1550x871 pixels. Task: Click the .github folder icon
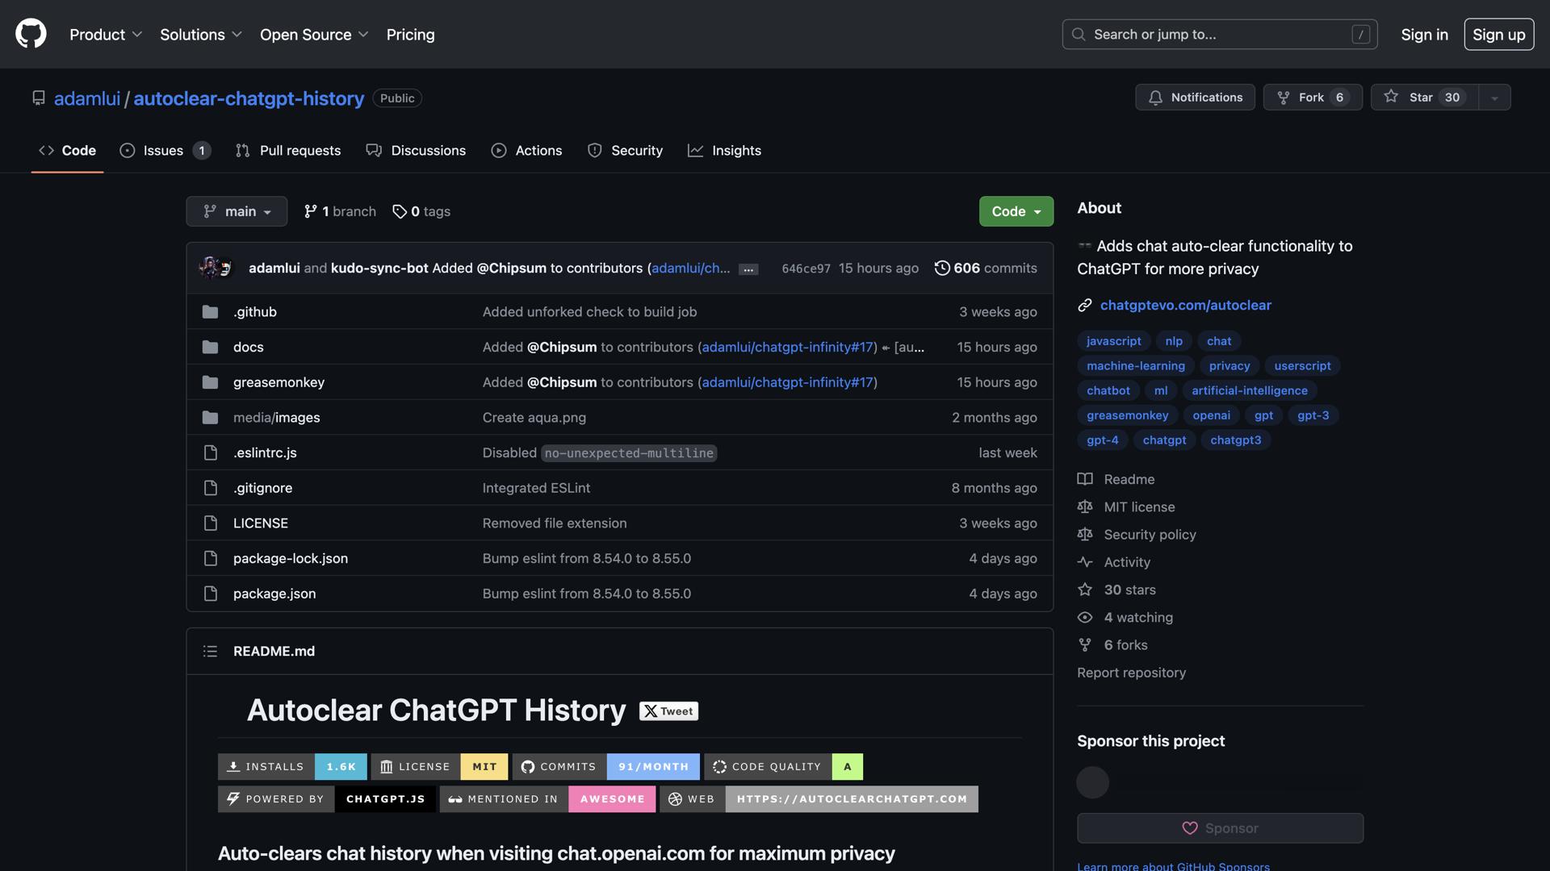pyautogui.click(x=211, y=311)
